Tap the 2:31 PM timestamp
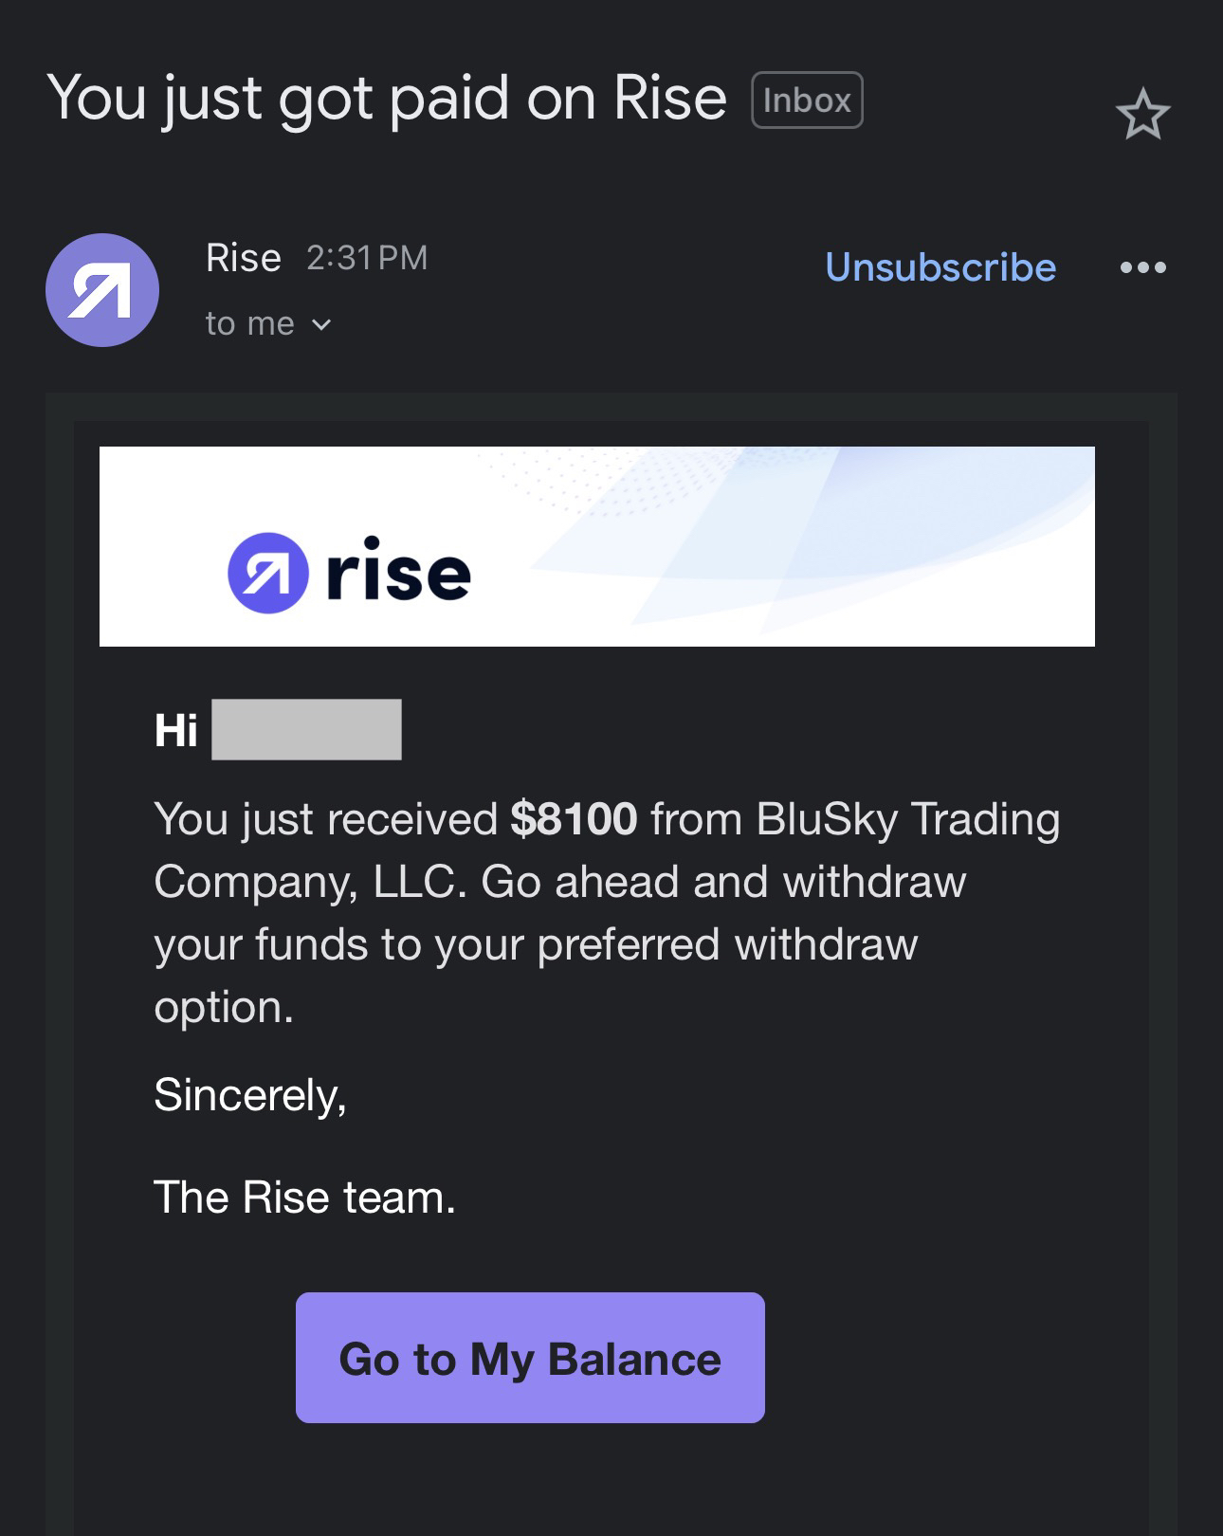 click(x=368, y=258)
